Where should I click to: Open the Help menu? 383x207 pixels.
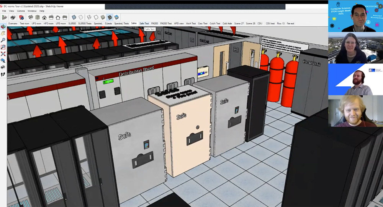click(42, 11)
